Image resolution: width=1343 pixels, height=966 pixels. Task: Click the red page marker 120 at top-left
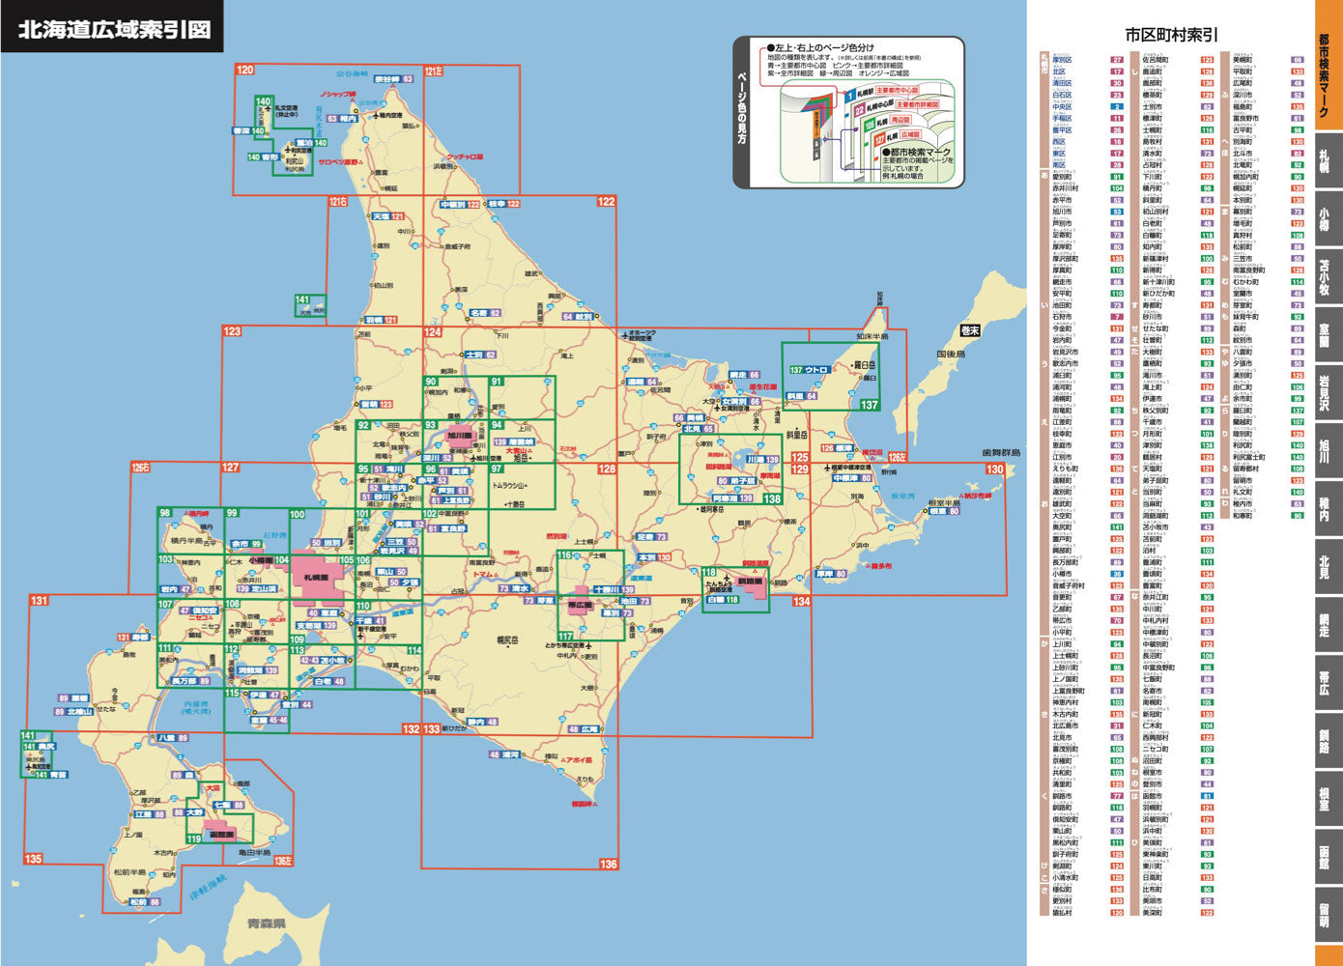pos(244,70)
